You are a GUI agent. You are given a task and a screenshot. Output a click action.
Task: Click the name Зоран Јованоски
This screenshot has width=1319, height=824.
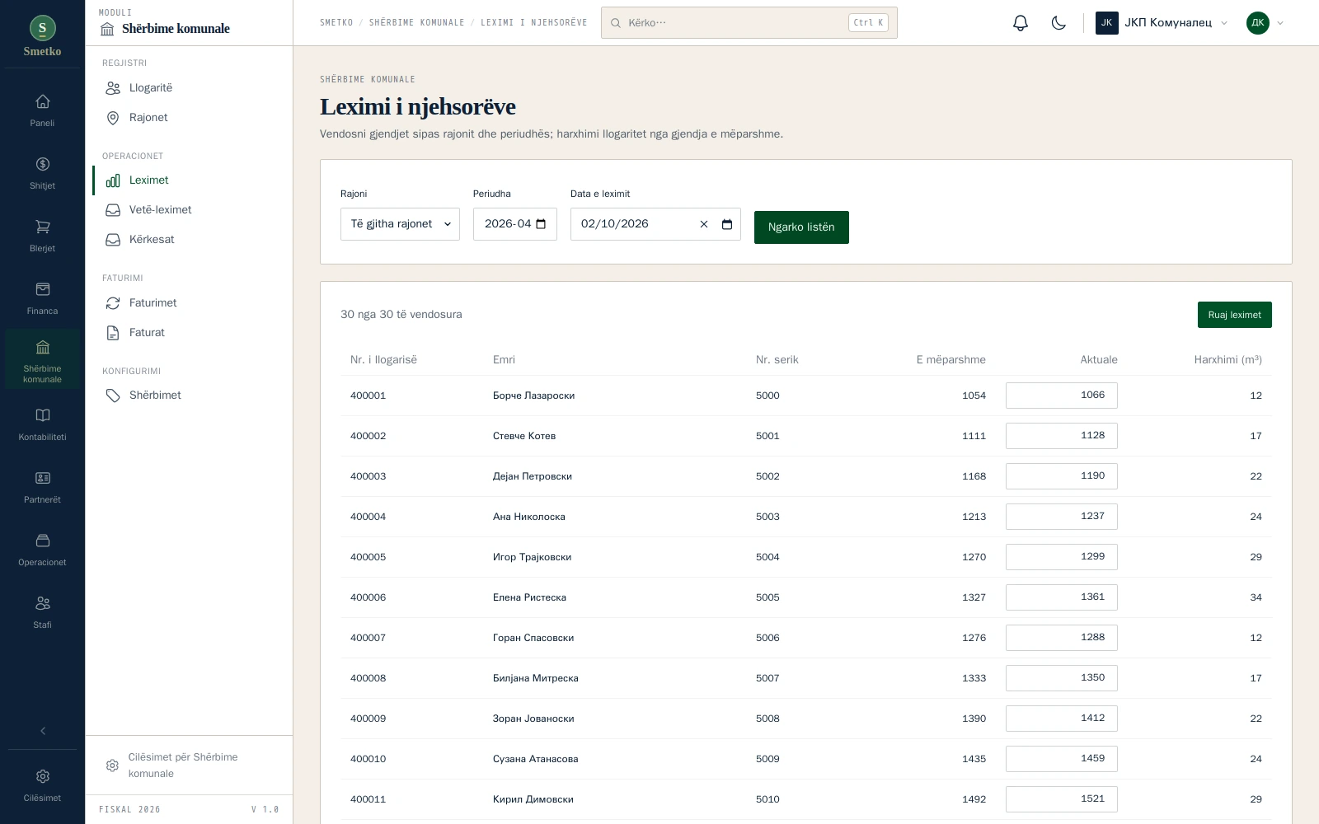533,719
